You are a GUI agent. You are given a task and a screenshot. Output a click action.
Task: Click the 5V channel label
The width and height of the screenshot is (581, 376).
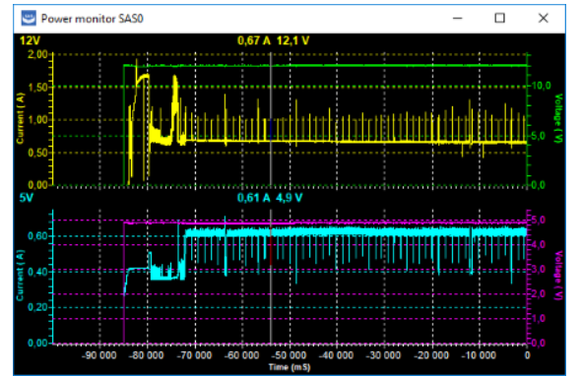(27, 198)
